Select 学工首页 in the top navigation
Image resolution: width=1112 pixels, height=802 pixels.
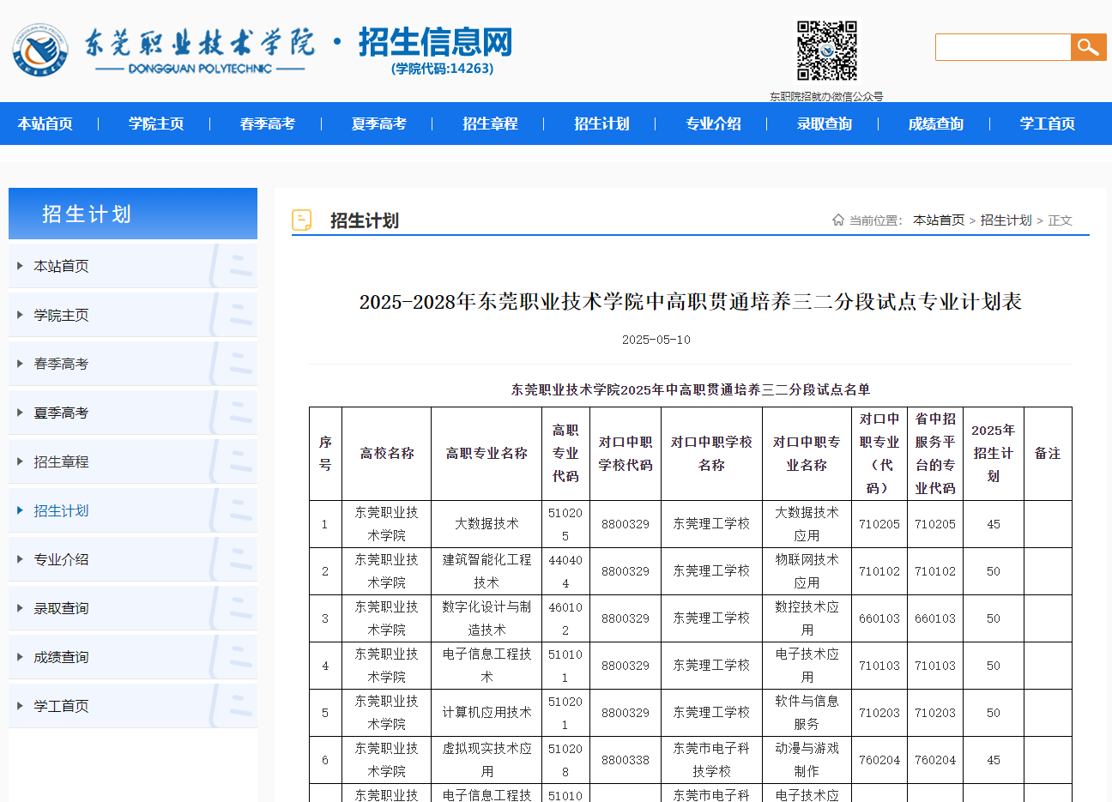coord(1047,124)
